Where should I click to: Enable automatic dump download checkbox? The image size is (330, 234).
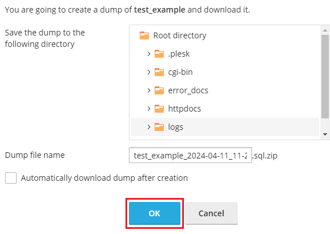pos(11,178)
